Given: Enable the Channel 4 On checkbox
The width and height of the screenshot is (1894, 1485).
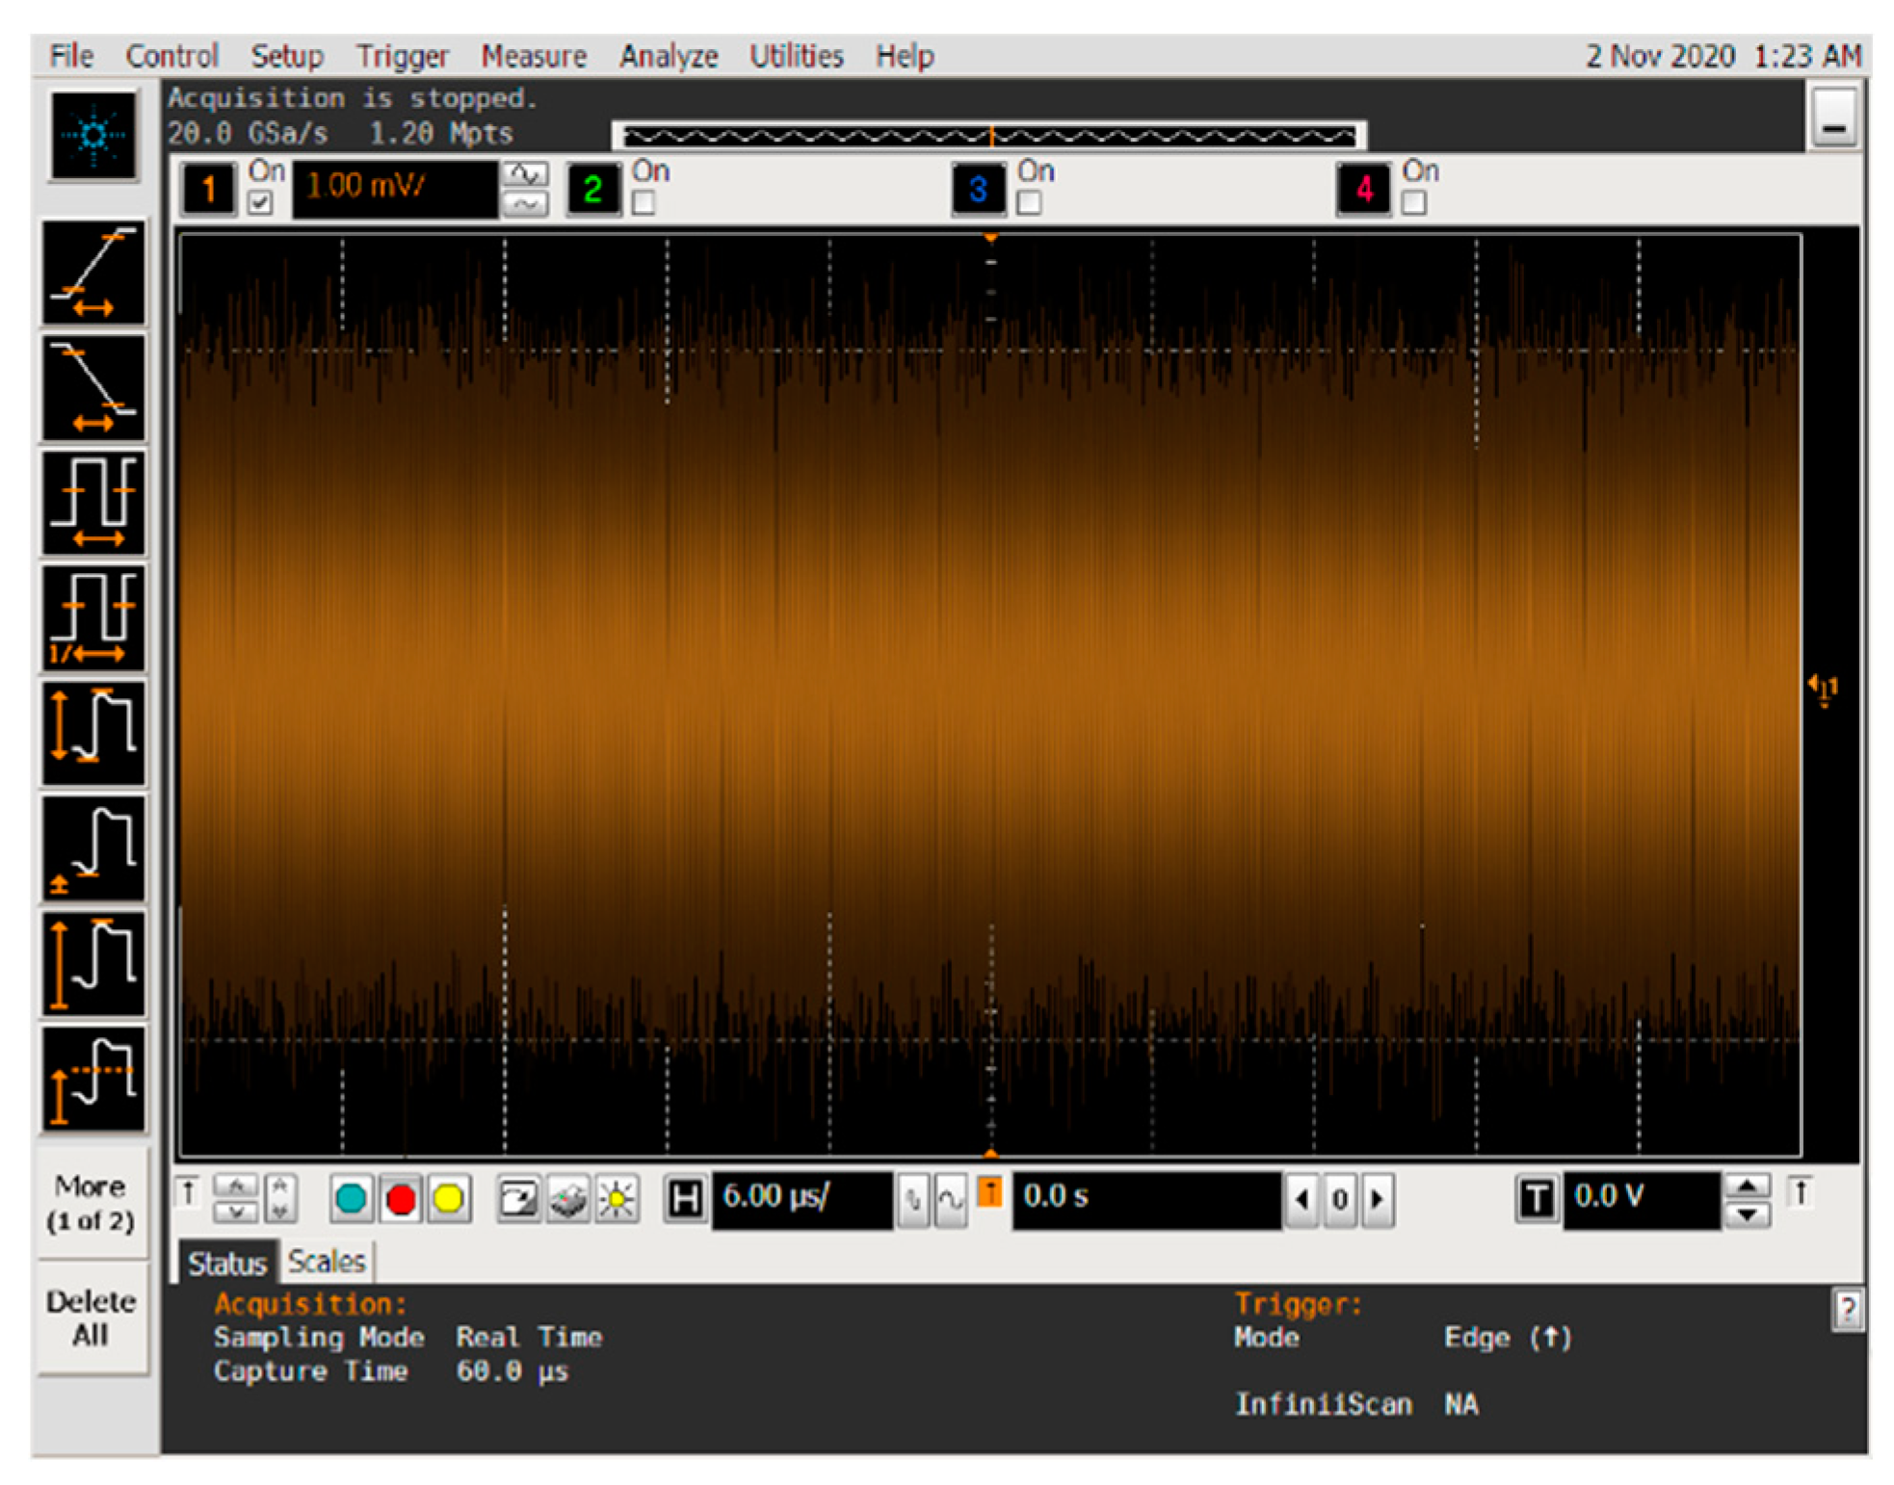Looking at the screenshot, I should [1413, 203].
